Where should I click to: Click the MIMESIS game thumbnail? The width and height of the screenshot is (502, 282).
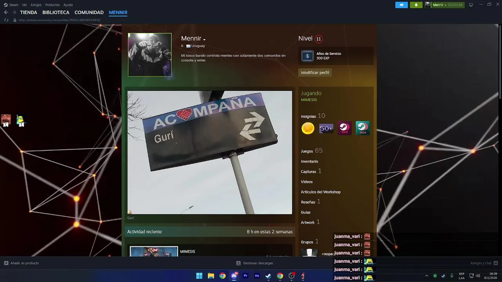click(154, 251)
